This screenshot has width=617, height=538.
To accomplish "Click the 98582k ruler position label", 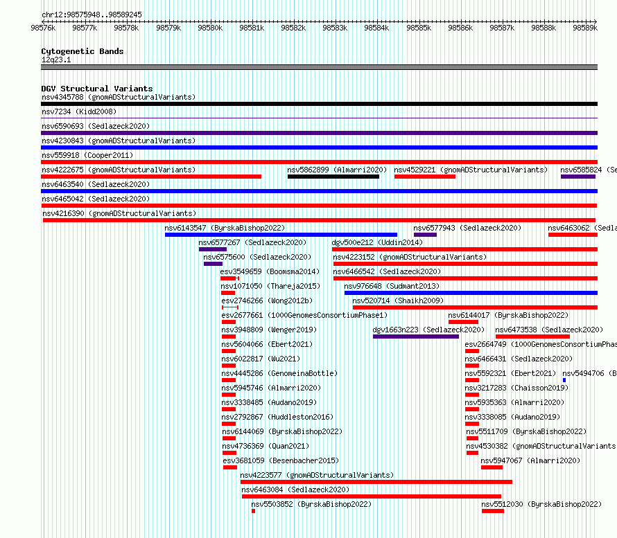I will [x=293, y=28].
